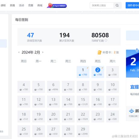
Task: Open the 竞赛 nav item
Action: 31,5
